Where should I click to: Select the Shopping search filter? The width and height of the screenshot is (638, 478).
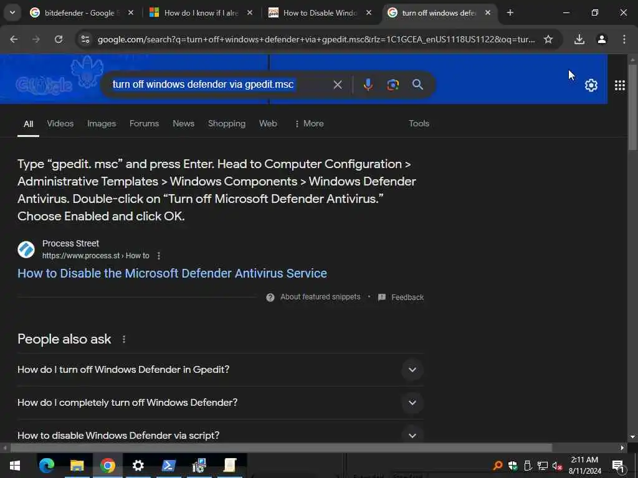click(x=227, y=124)
